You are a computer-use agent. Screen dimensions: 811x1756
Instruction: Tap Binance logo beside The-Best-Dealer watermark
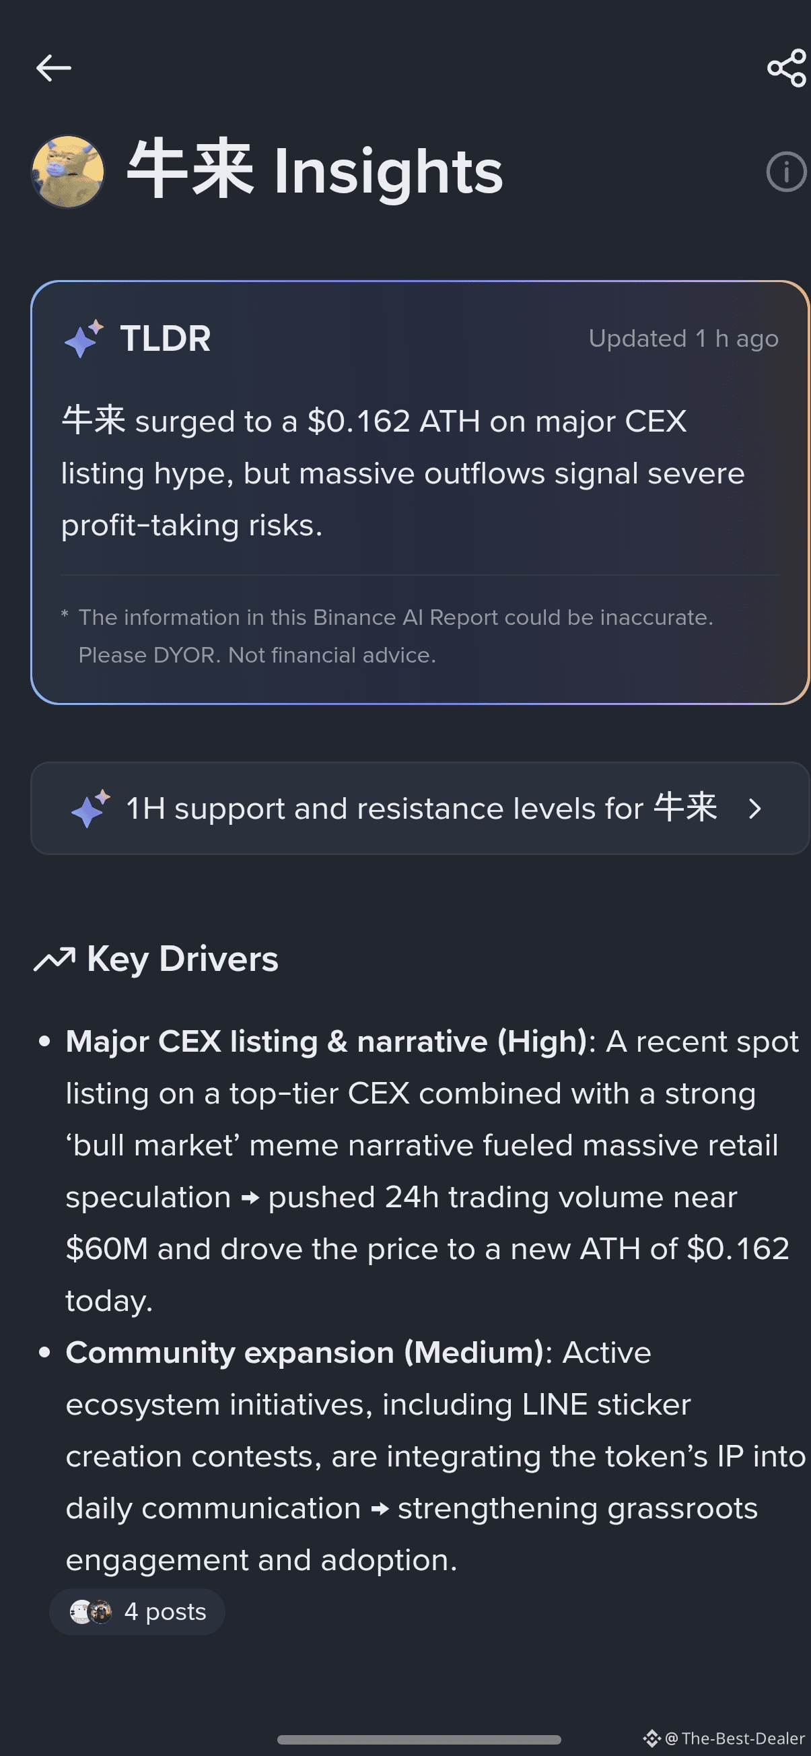coord(652,1738)
